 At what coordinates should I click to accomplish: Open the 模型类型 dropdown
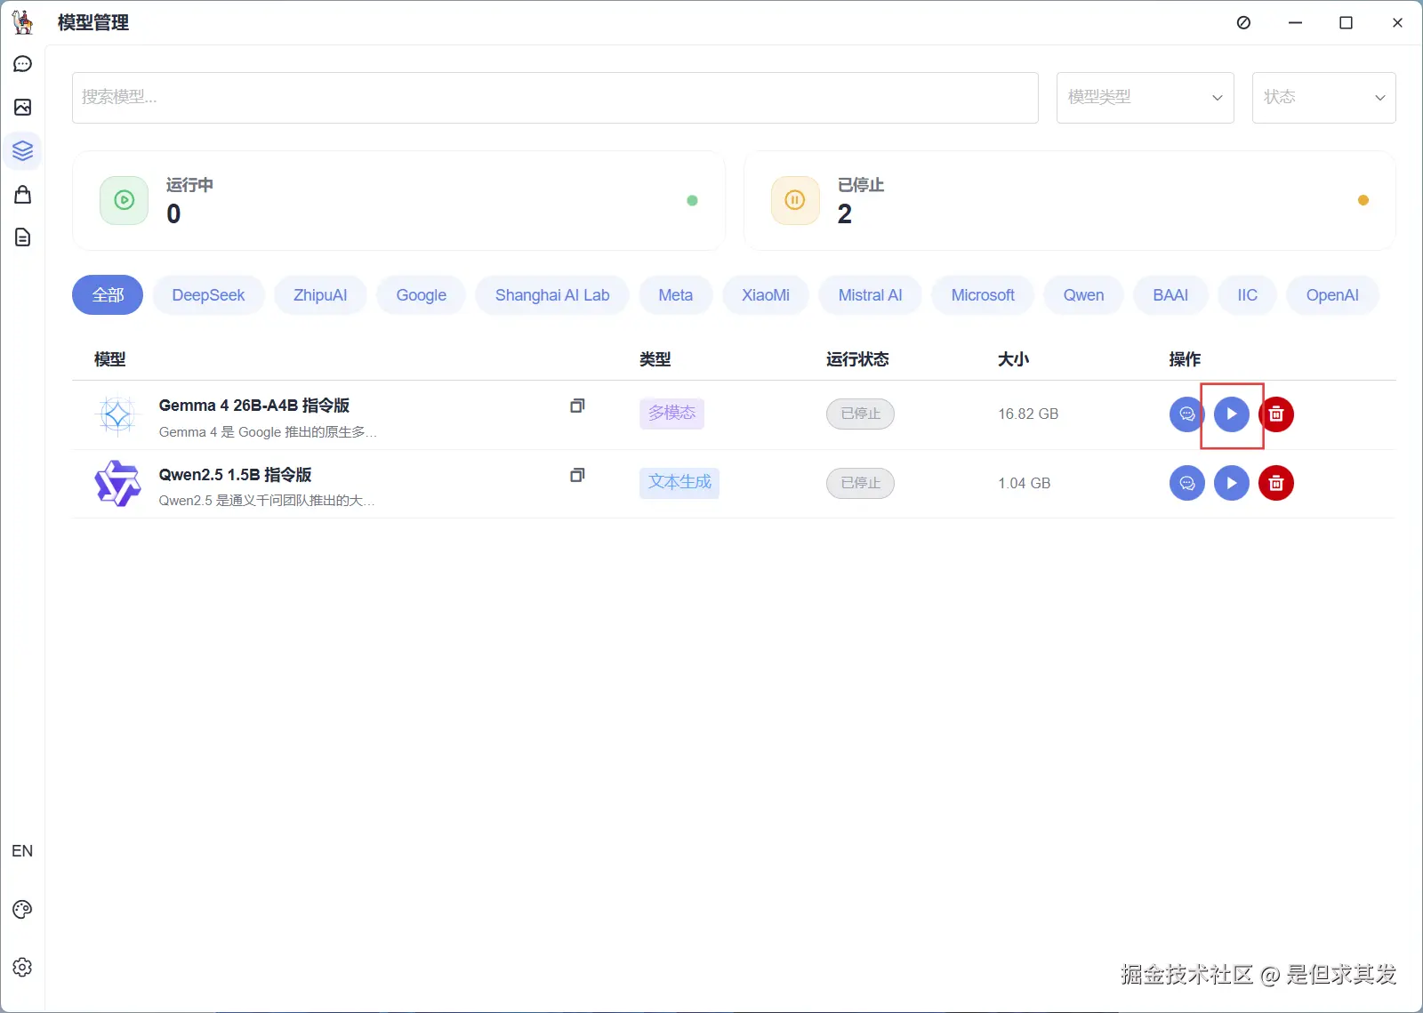point(1146,98)
